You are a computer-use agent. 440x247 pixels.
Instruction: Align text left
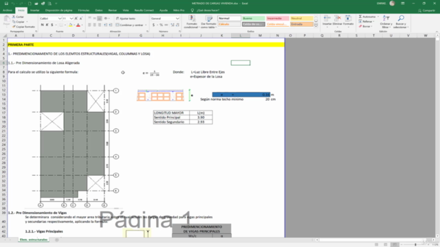[x=90, y=25]
